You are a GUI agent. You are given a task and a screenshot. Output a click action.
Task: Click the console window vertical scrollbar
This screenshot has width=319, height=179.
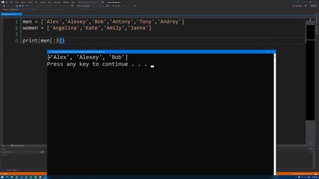click(x=275, y=114)
